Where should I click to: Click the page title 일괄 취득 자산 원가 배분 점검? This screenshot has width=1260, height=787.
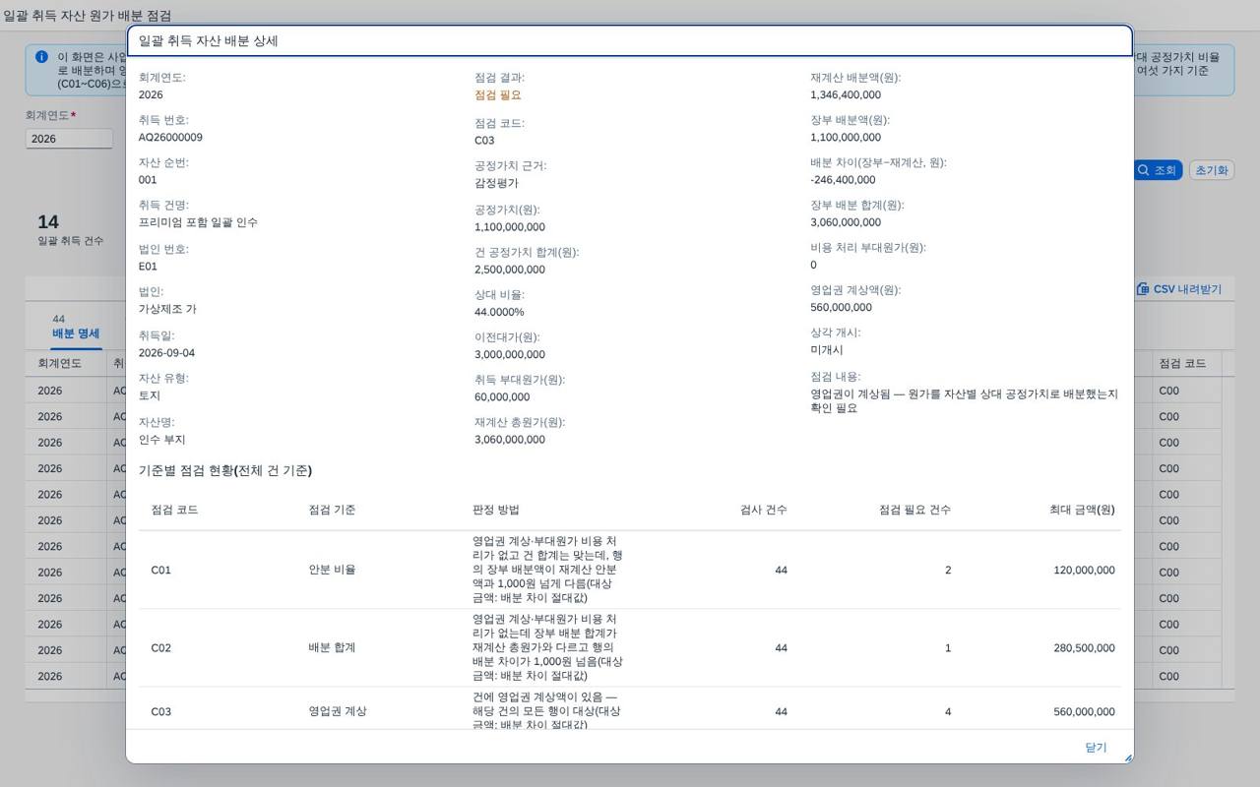click(87, 16)
